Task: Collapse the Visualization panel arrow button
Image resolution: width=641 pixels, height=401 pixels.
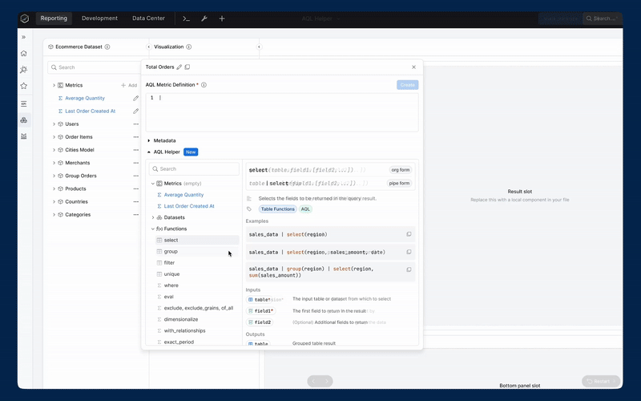Action: coord(259,47)
